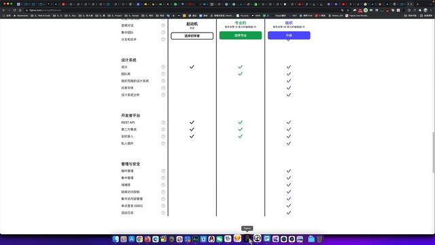This screenshot has height=245, width=435.
Task: Open the help icon for 设计系统分析
Action: click(x=163, y=95)
